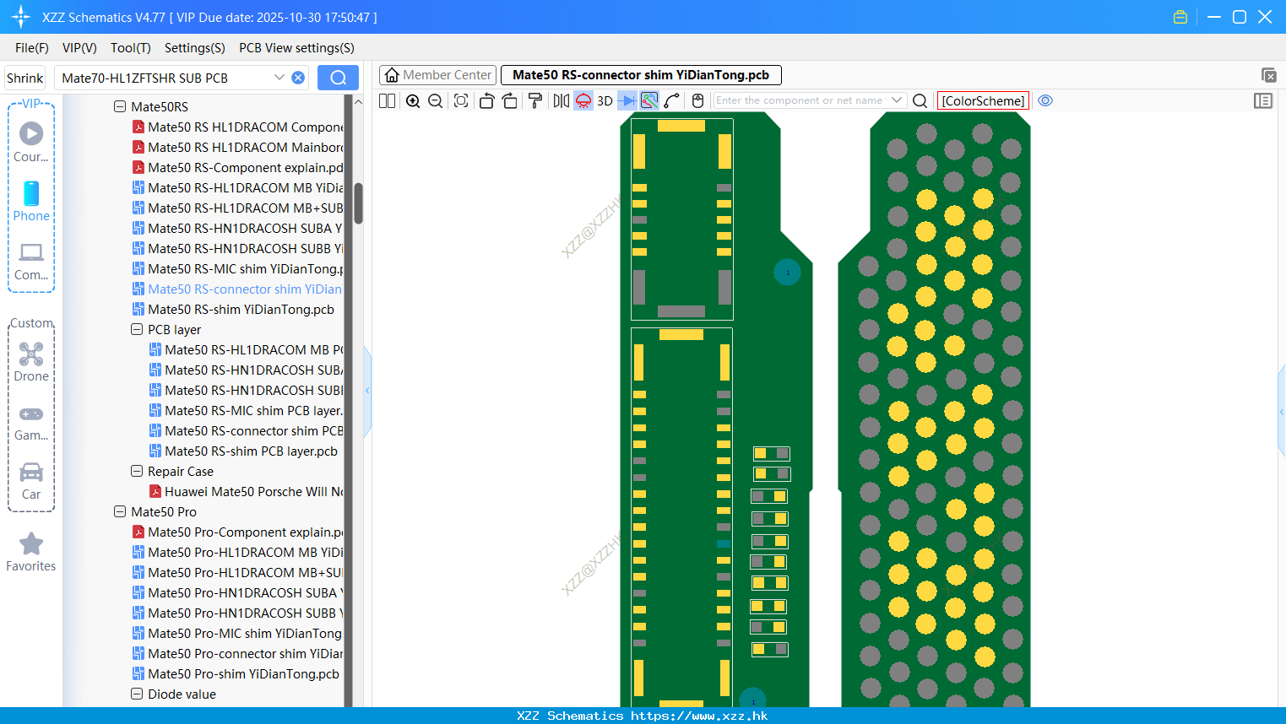Collapse the Repair Case folder

(137, 471)
